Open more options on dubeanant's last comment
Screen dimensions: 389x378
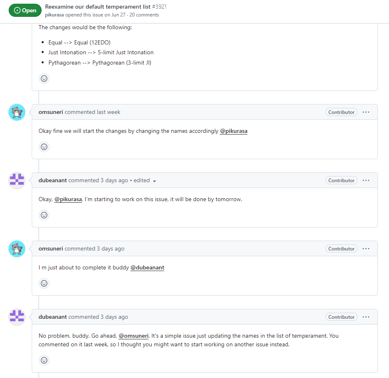point(366,317)
